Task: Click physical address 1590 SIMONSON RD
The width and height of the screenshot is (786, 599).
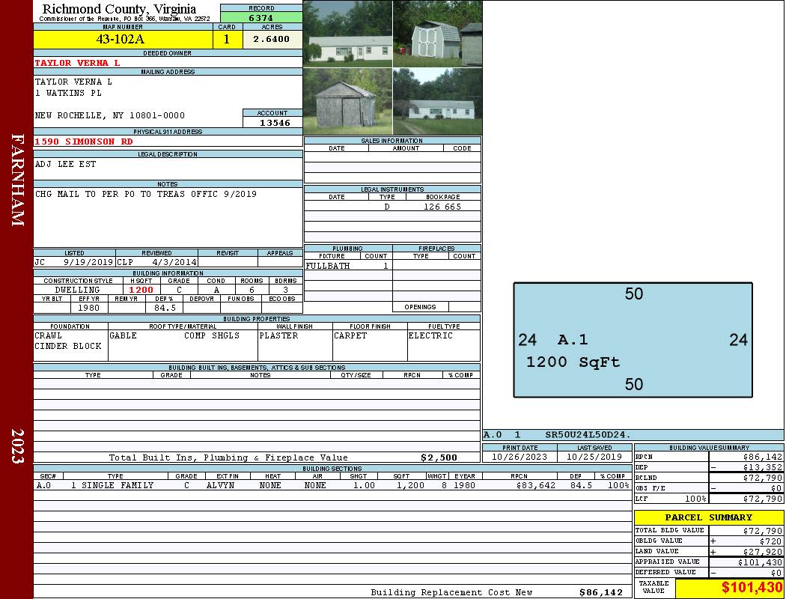Action: [x=84, y=141]
